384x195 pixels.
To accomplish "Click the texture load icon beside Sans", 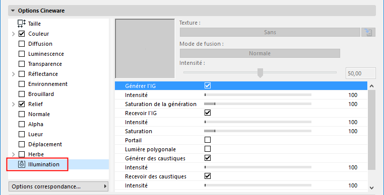I will [368, 32].
